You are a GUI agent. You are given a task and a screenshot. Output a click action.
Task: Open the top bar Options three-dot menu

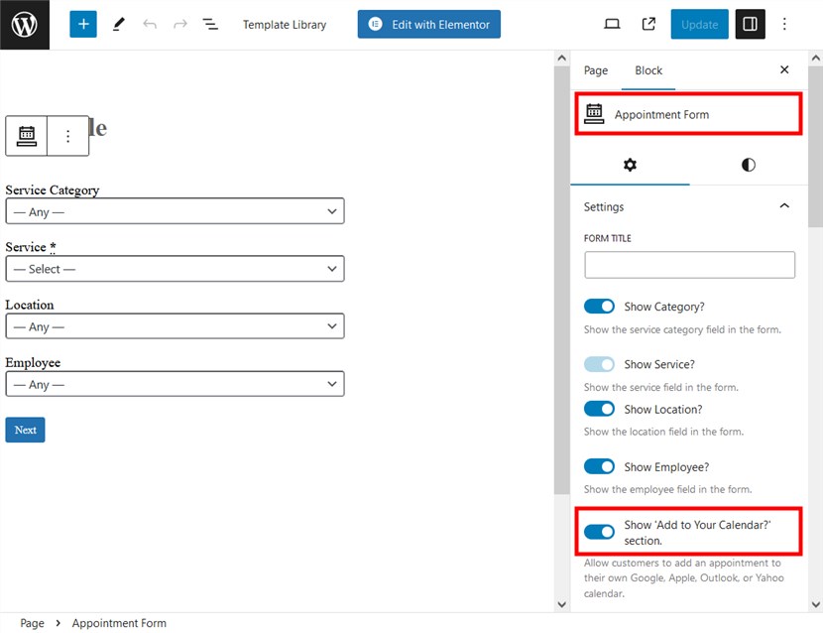pyautogui.click(x=784, y=24)
